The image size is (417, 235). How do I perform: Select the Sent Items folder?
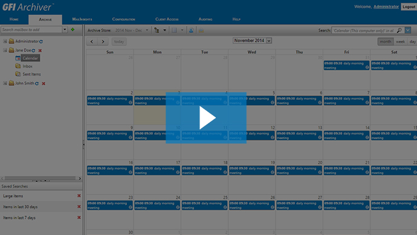pyautogui.click(x=31, y=74)
